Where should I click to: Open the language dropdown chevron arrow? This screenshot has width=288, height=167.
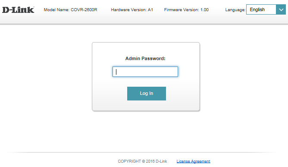[281, 9]
